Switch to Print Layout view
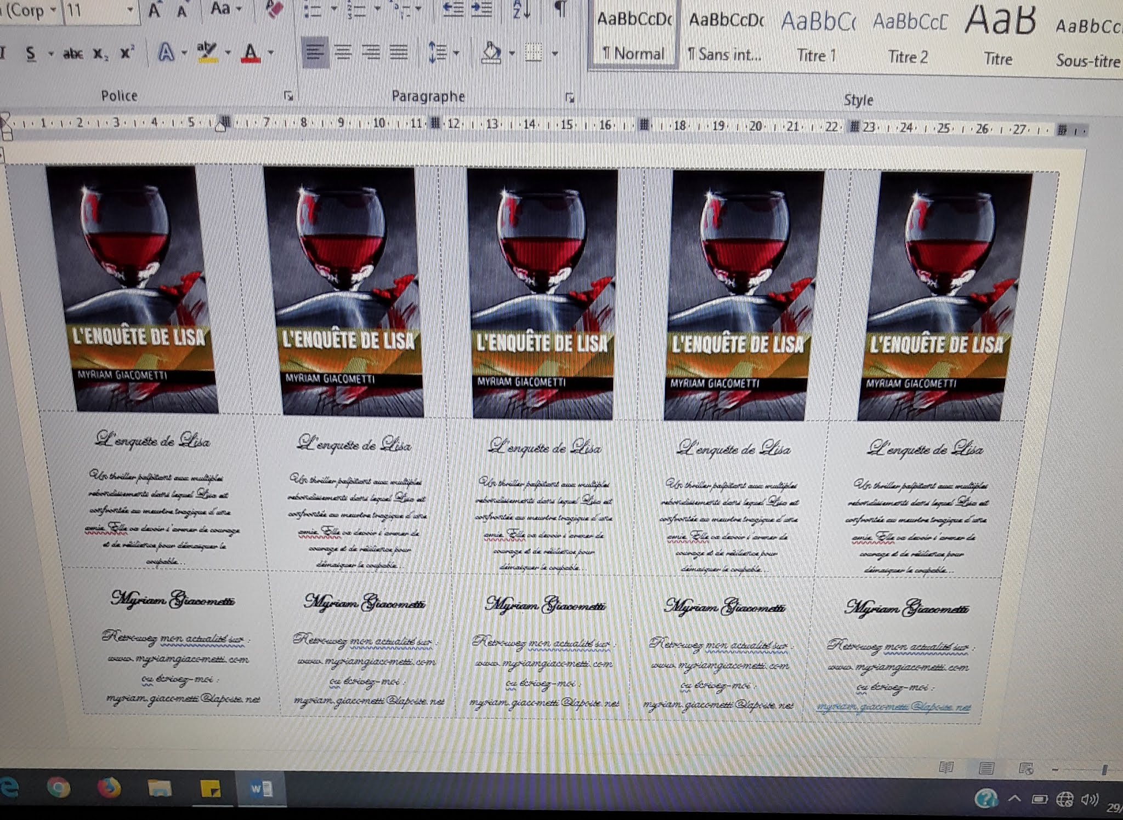The height and width of the screenshot is (820, 1123). coord(986,768)
